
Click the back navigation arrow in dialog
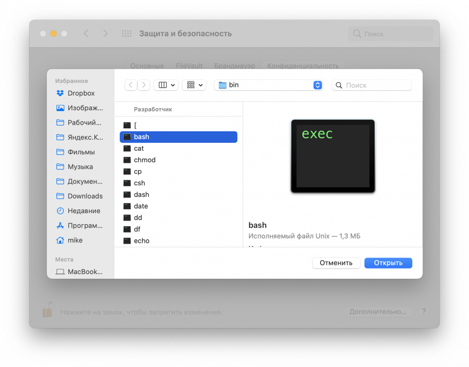tap(131, 85)
